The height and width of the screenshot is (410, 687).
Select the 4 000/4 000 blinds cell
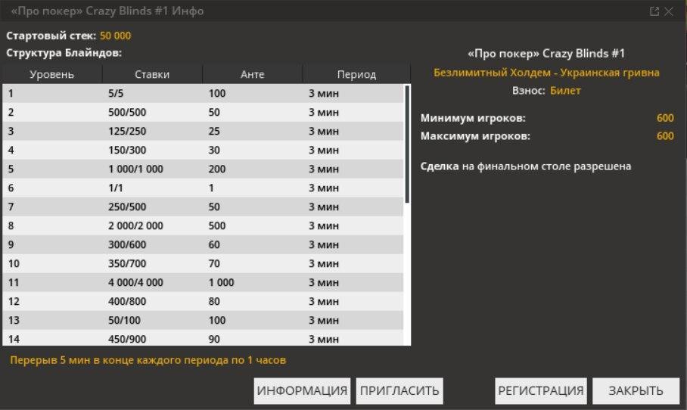point(136,282)
